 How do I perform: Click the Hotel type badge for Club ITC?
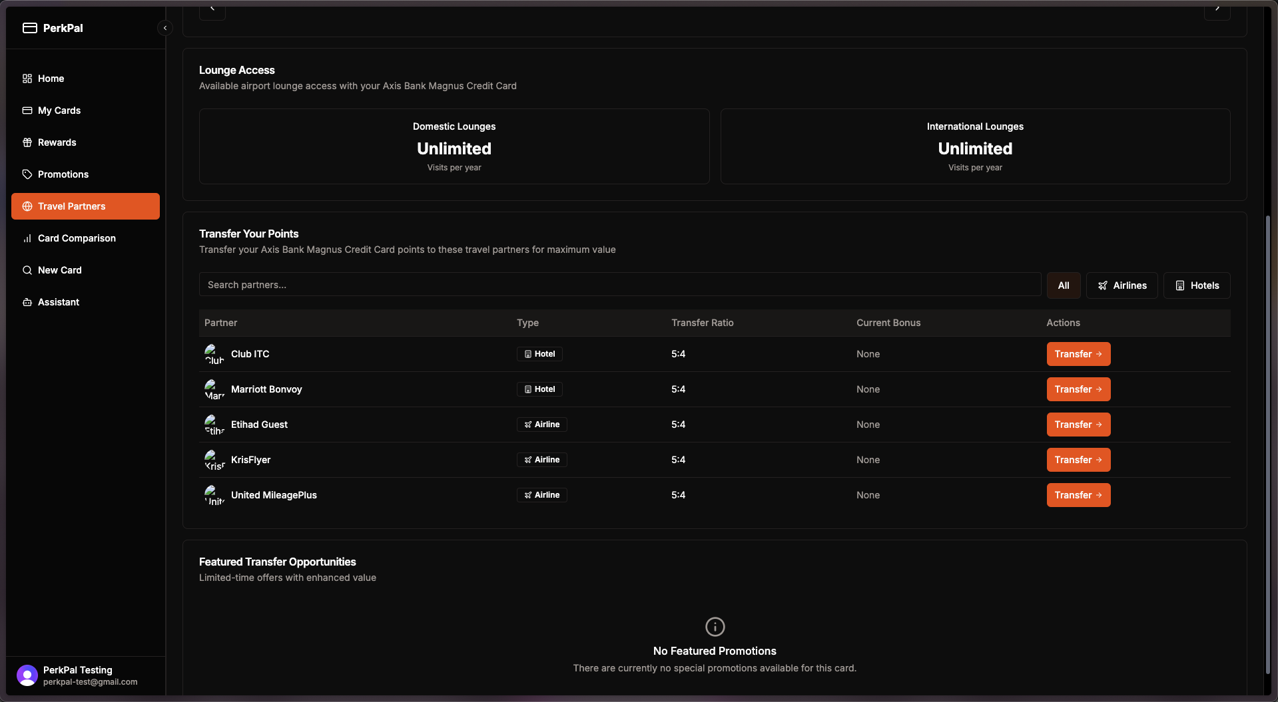pyautogui.click(x=539, y=354)
